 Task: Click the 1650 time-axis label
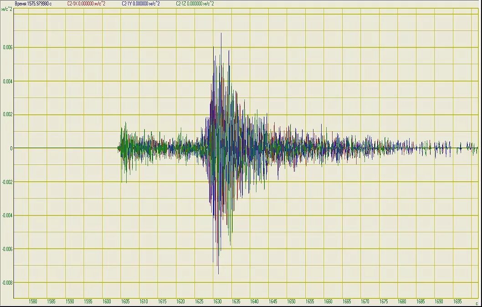pos(291,302)
